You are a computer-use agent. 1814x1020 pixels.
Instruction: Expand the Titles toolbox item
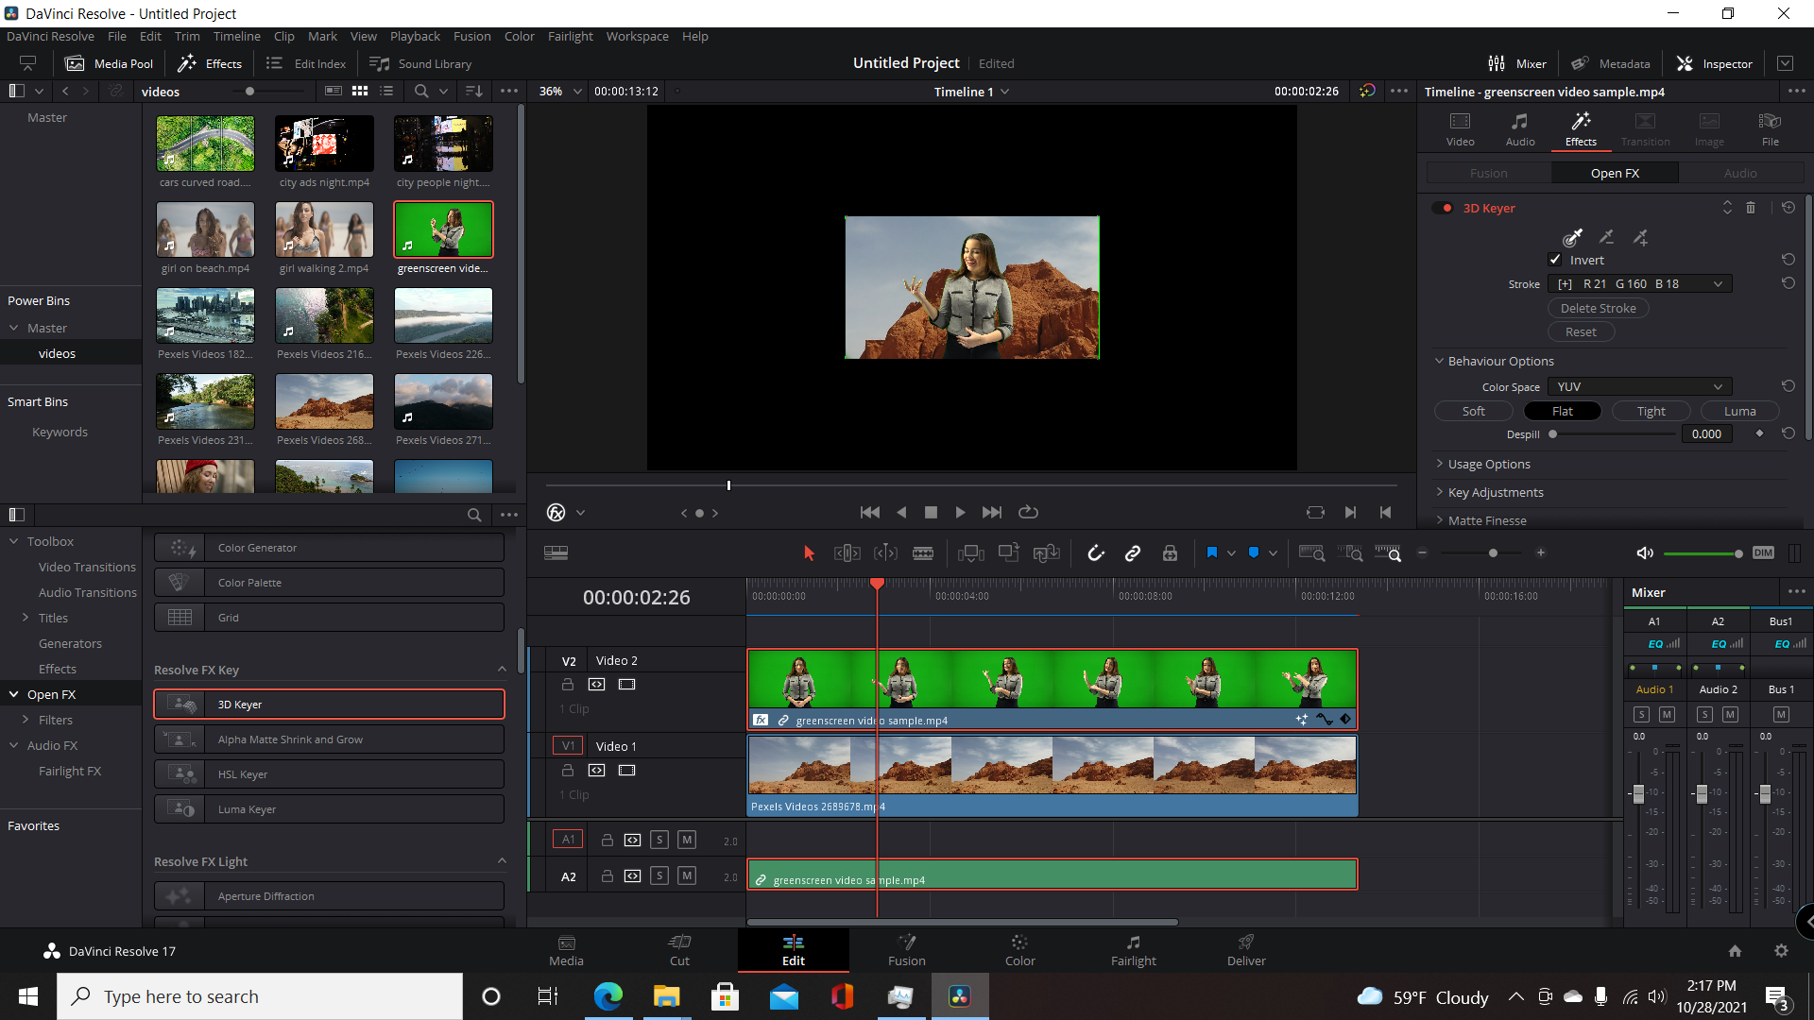click(x=26, y=618)
